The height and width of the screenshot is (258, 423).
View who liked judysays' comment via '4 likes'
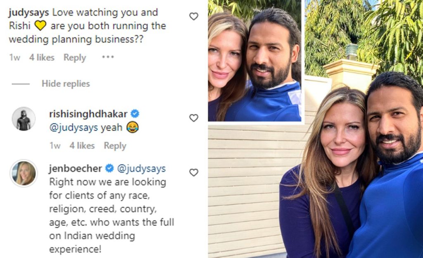(x=43, y=58)
